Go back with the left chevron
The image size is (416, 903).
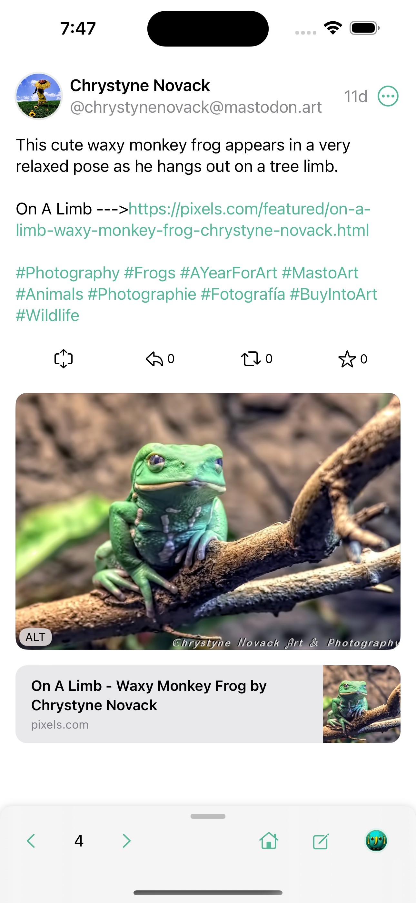click(31, 841)
